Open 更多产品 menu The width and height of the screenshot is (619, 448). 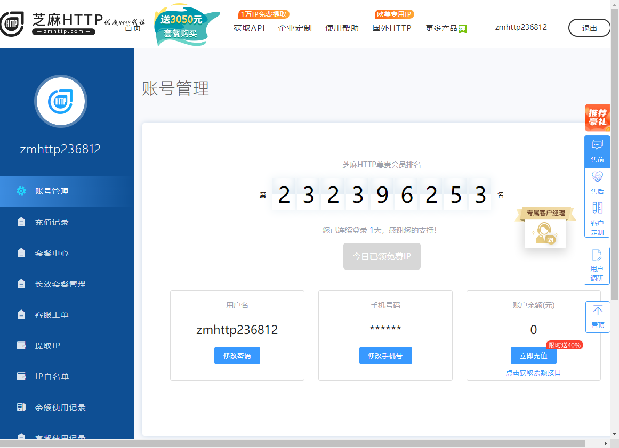pyautogui.click(x=441, y=28)
